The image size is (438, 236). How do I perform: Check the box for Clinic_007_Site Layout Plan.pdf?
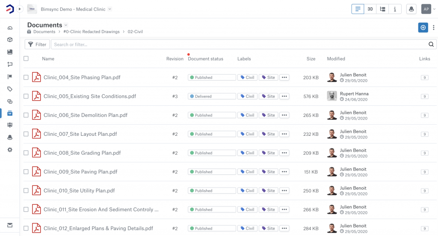(x=26, y=134)
